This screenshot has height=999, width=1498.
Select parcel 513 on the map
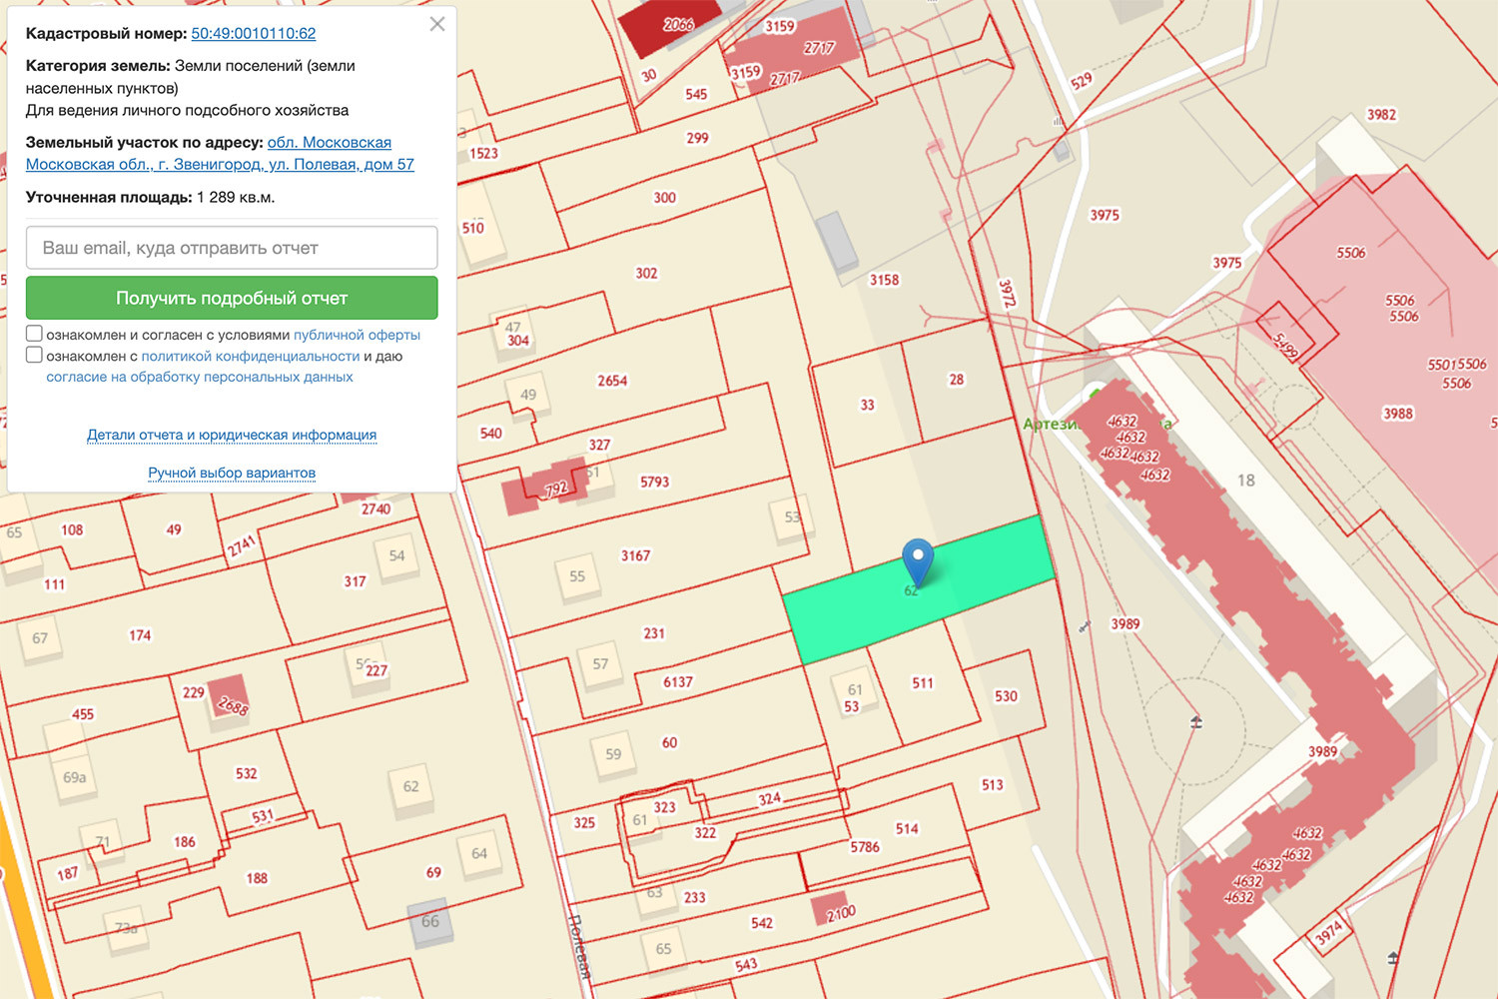(x=992, y=785)
